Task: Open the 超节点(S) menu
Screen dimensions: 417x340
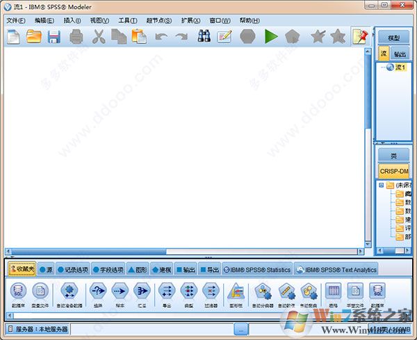Action: coord(158,20)
